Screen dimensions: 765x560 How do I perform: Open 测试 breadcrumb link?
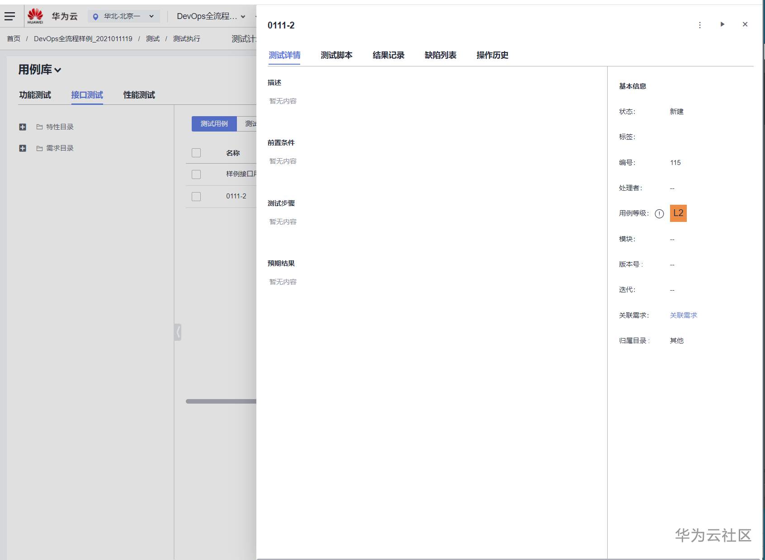coord(153,39)
